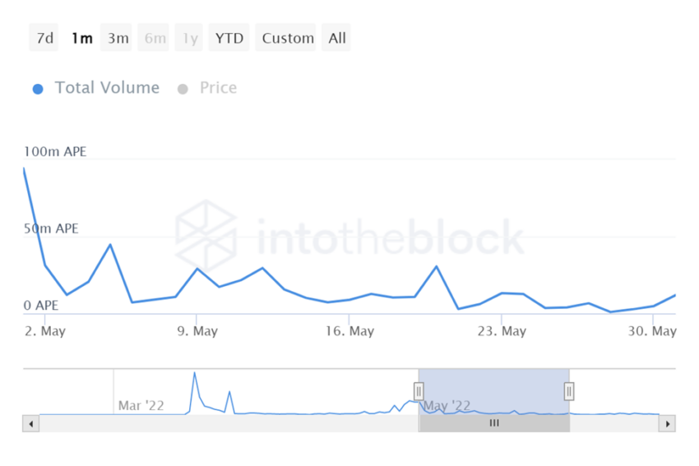Click the grey Price legend dot

(183, 89)
